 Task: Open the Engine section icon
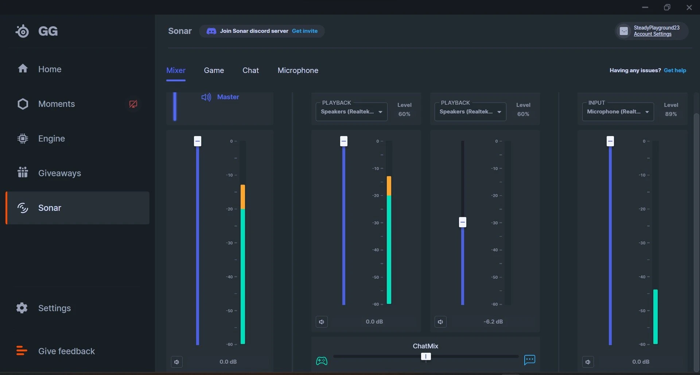(x=23, y=139)
